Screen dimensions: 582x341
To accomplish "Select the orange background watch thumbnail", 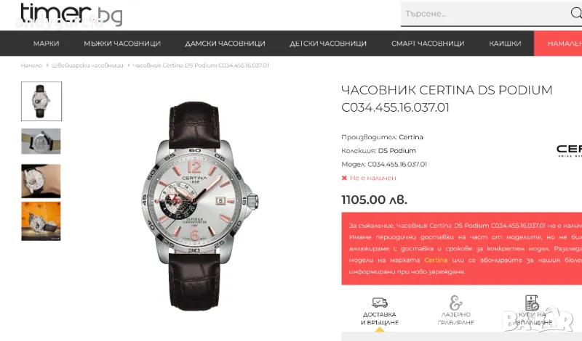I will pos(41,221).
